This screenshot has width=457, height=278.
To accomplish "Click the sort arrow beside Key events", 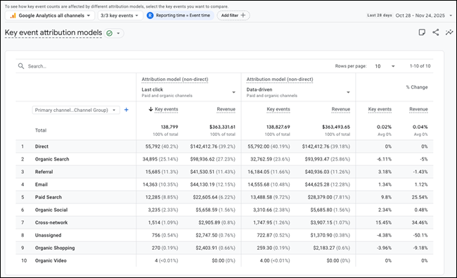I will (150, 109).
